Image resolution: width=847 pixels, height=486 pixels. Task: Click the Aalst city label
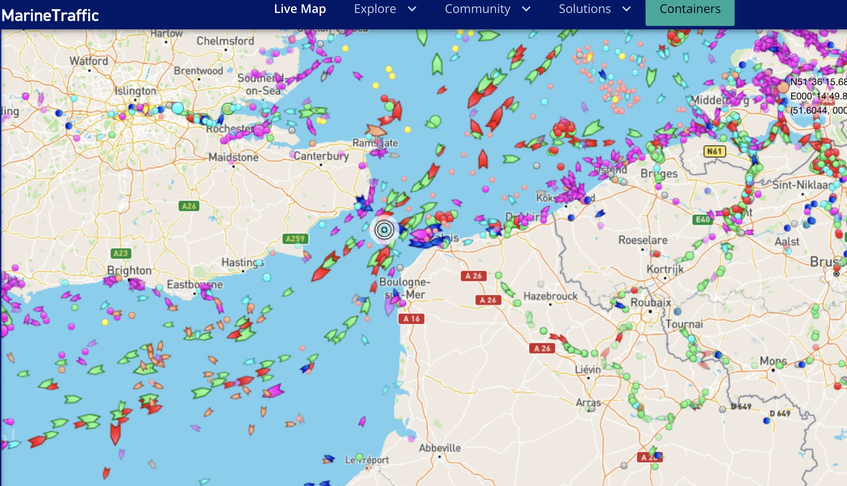point(787,241)
